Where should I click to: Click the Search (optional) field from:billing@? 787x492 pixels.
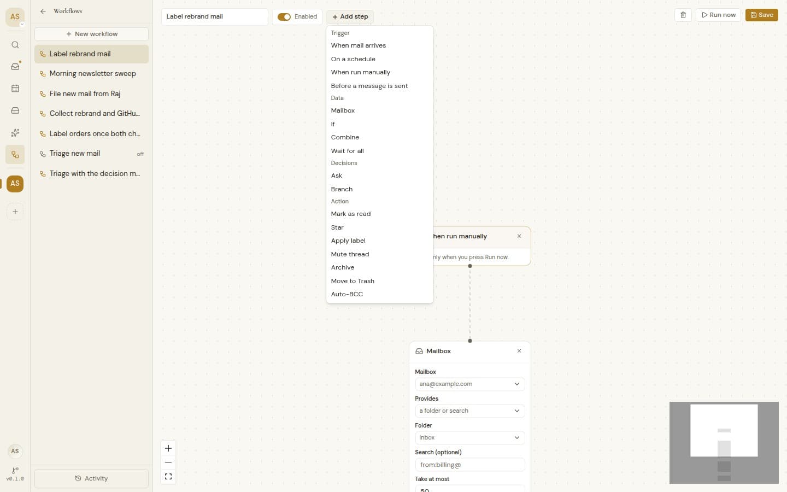click(x=470, y=465)
